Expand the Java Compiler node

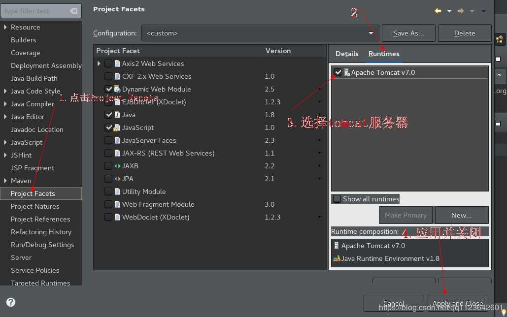click(x=5, y=104)
